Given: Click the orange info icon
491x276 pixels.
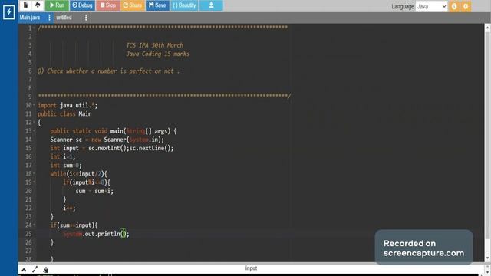Looking at the screenshot, I should pyautogui.click(x=454, y=6).
